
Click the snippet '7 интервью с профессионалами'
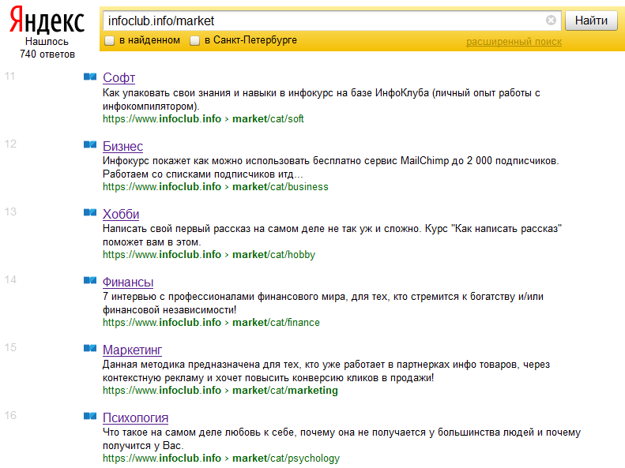pos(323,303)
